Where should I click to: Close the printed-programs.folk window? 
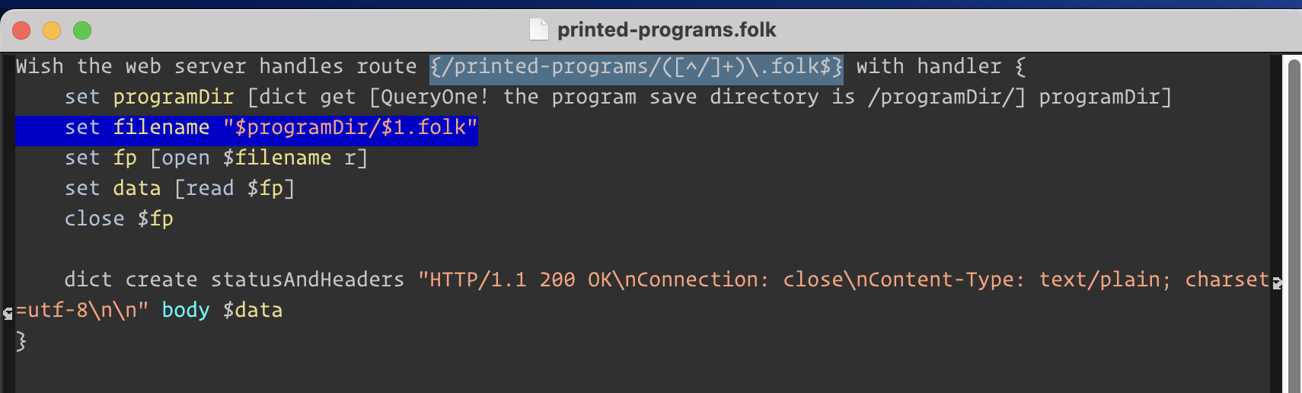(x=21, y=30)
